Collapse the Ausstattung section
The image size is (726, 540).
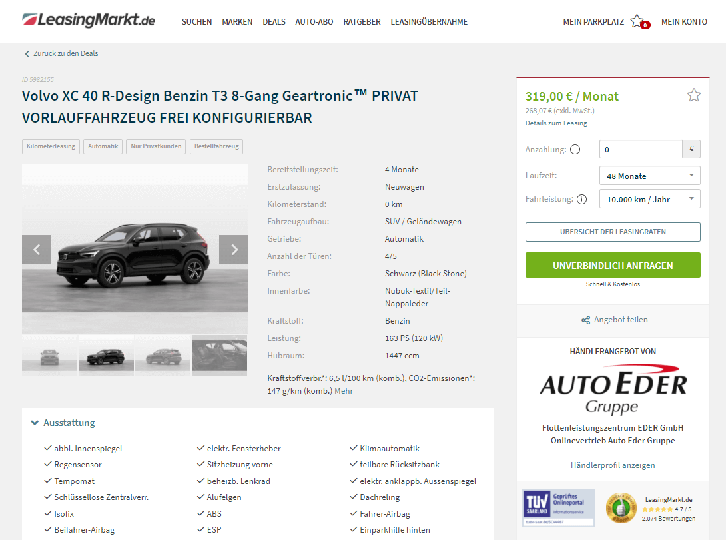tap(63, 423)
